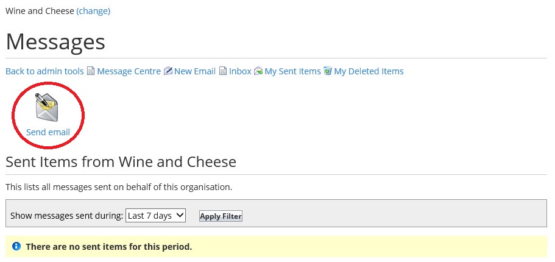Open the Last 7 days dropdown
Screen dimensions: 555x262
click(155, 216)
